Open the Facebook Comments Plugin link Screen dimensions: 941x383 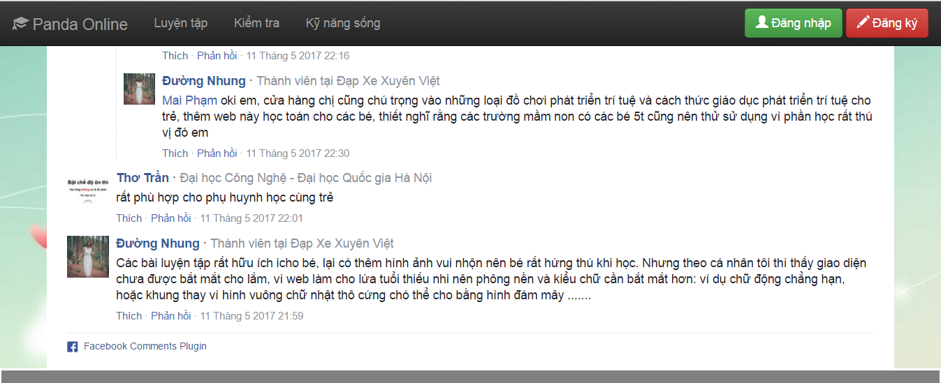pyautogui.click(x=145, y=346)
